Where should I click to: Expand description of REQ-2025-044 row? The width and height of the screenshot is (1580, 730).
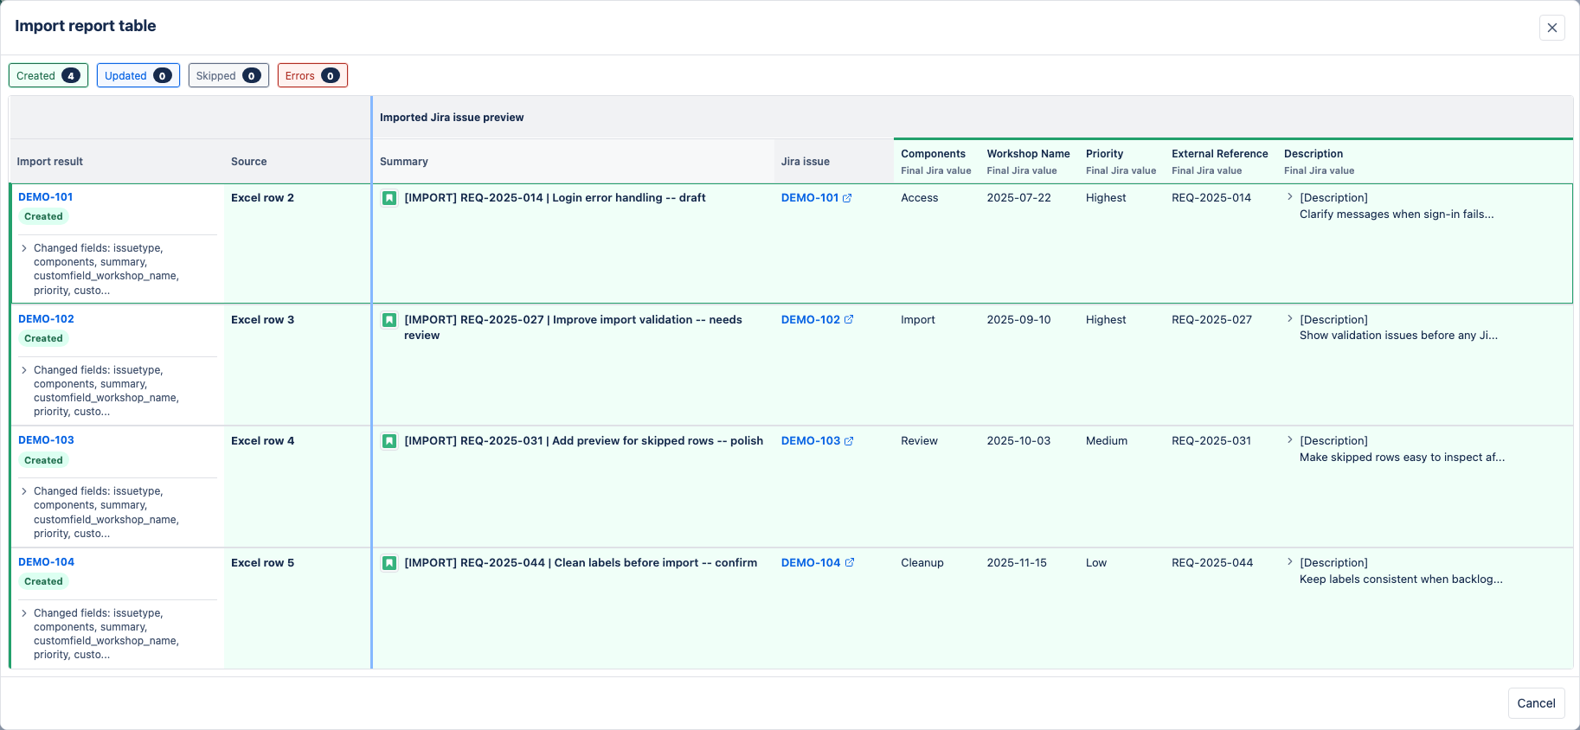pyautogui.click(x=1290, y=562)
